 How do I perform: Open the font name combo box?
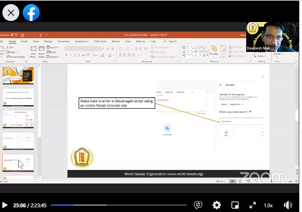78,49
